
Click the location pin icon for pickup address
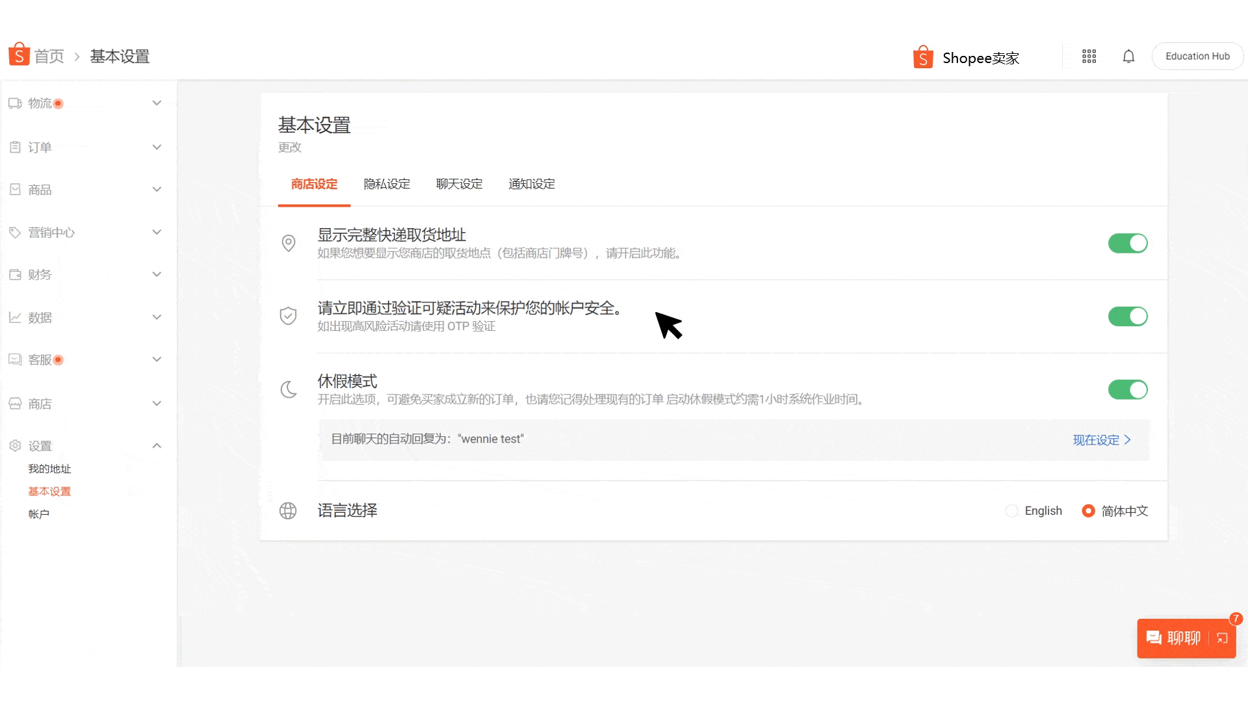click(x=289, y=244)
